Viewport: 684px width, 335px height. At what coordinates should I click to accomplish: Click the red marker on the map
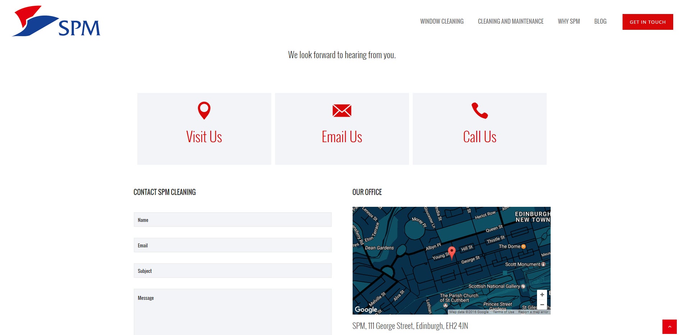point(452,252)
